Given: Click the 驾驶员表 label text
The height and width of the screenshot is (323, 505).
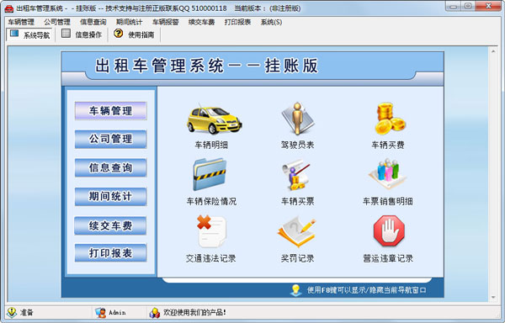Looking at the screenshot, I should tap(297, 145).
